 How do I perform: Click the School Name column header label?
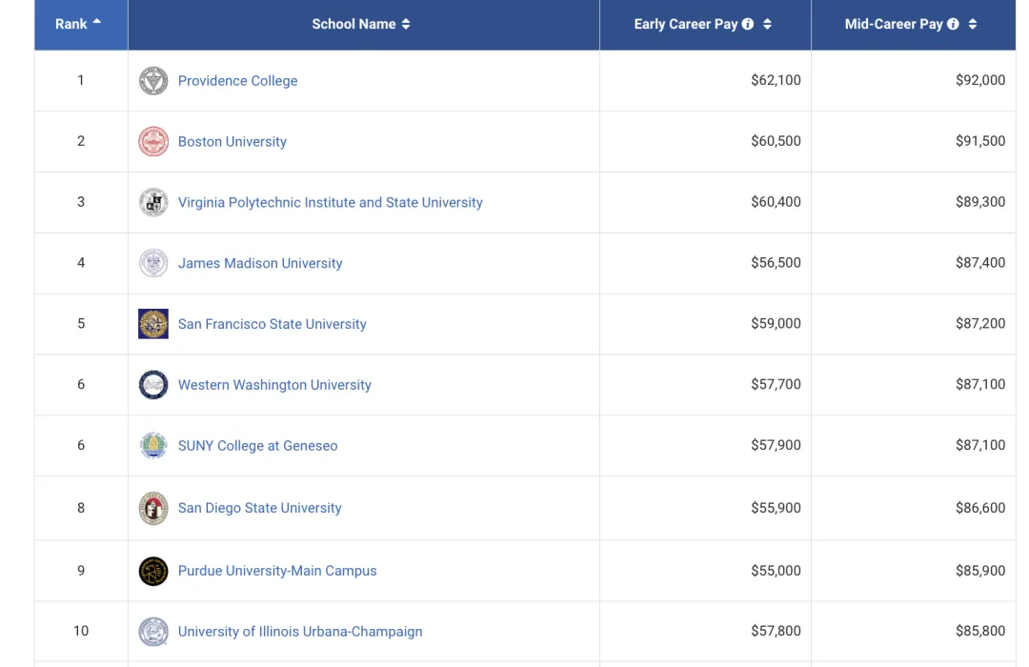click(x=353, y=24)
